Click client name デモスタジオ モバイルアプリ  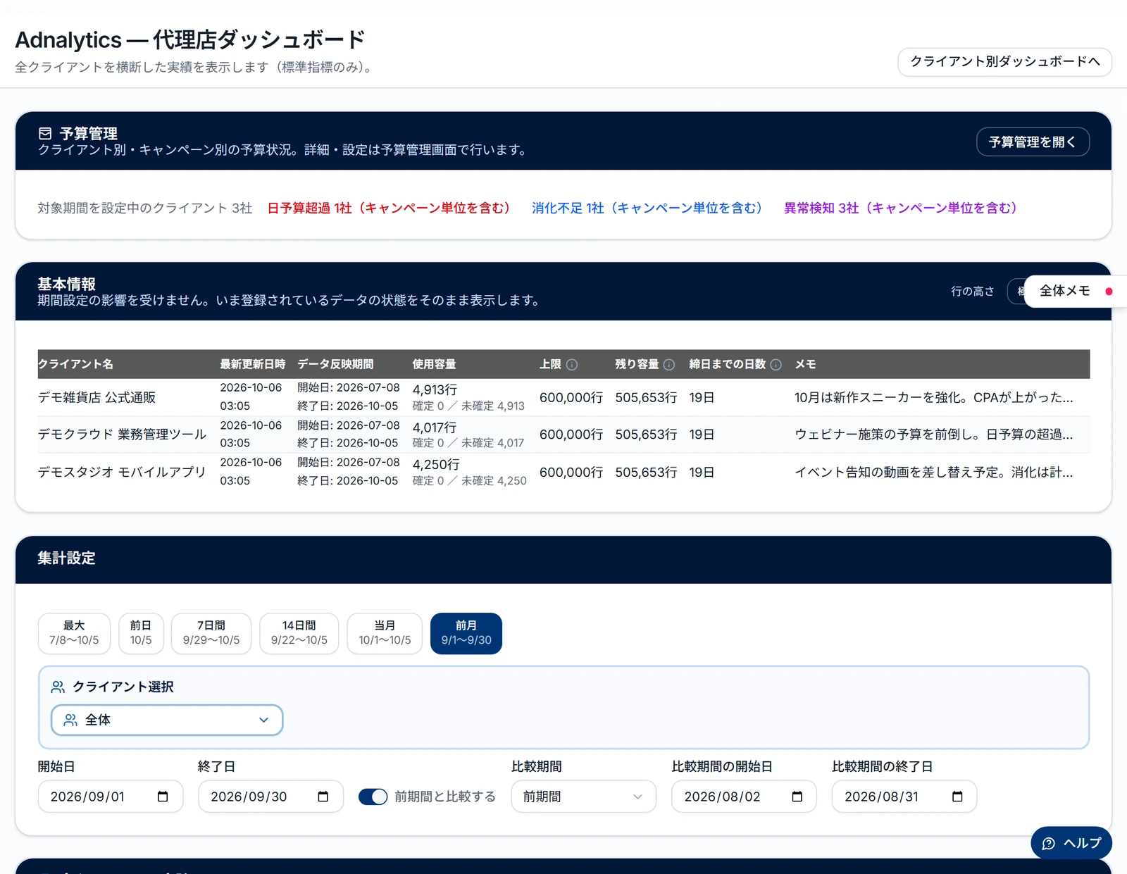point(122,472)
